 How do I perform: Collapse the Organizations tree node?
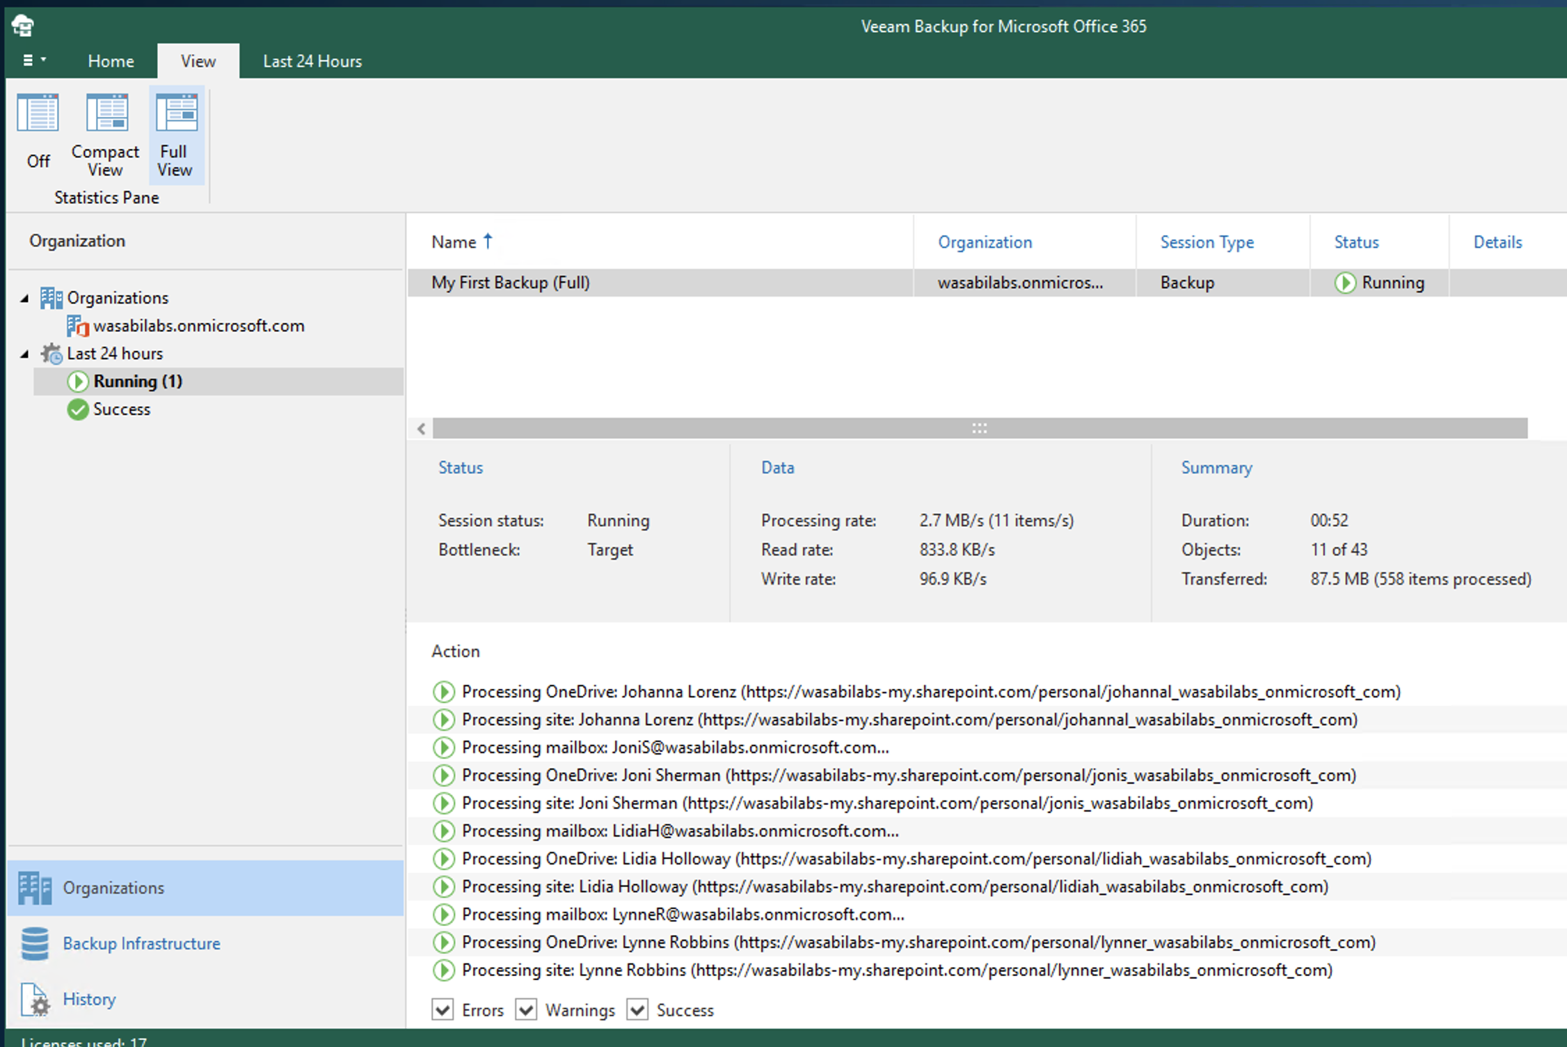[25, 298]
